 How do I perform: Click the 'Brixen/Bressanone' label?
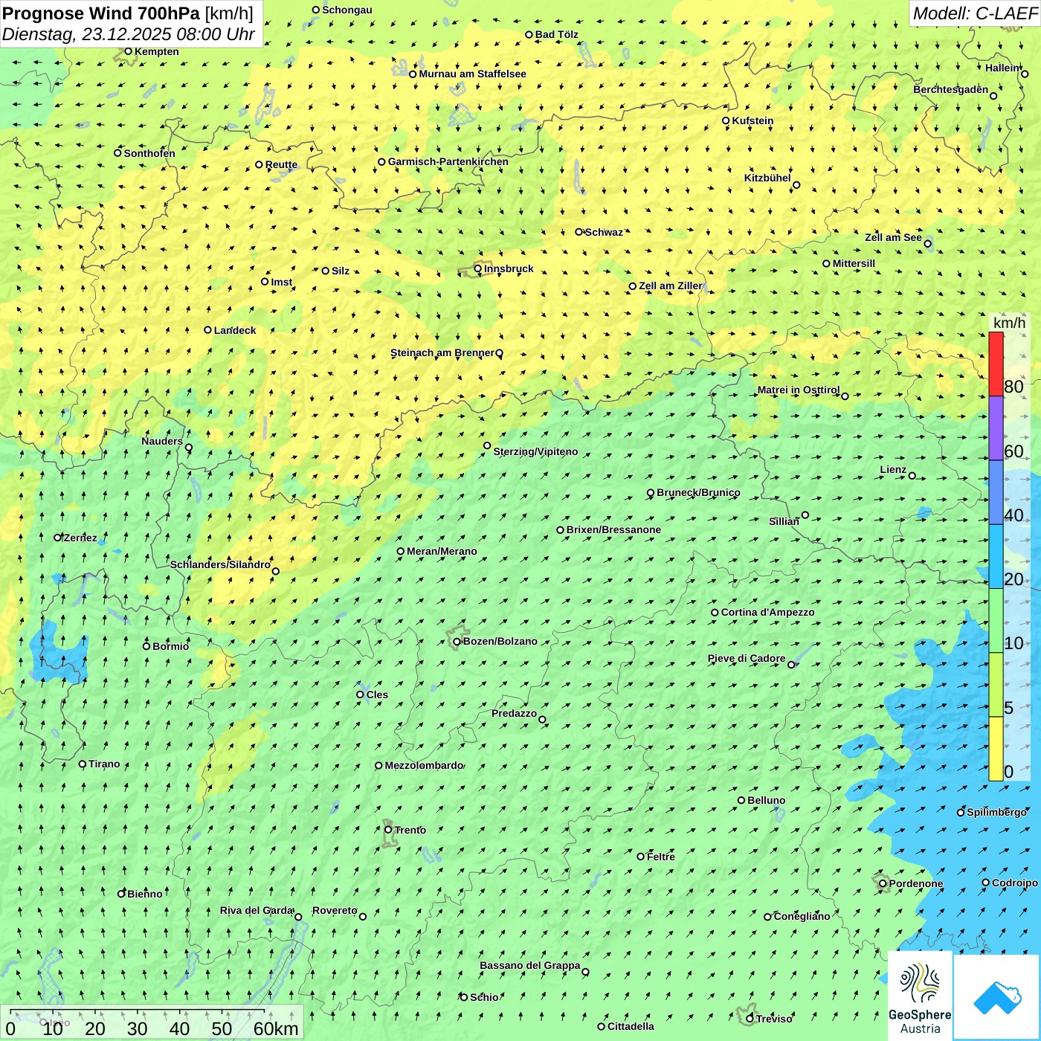[x=613, y=529]
